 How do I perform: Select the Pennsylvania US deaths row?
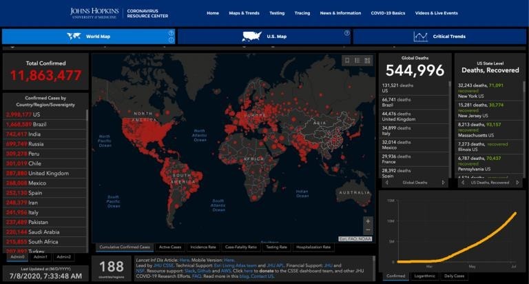pos(489,163)
